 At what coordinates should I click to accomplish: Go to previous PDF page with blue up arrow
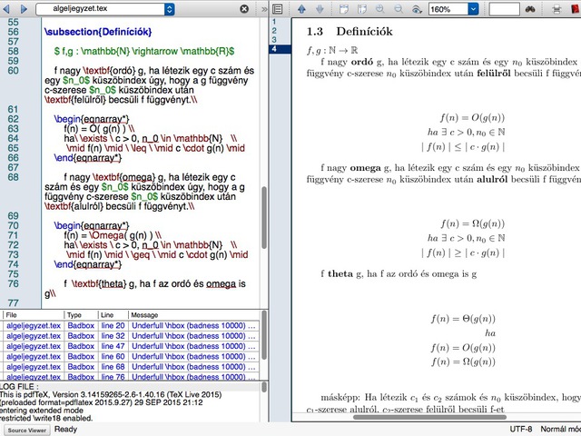pyautogui.click(x=301, y=9)
